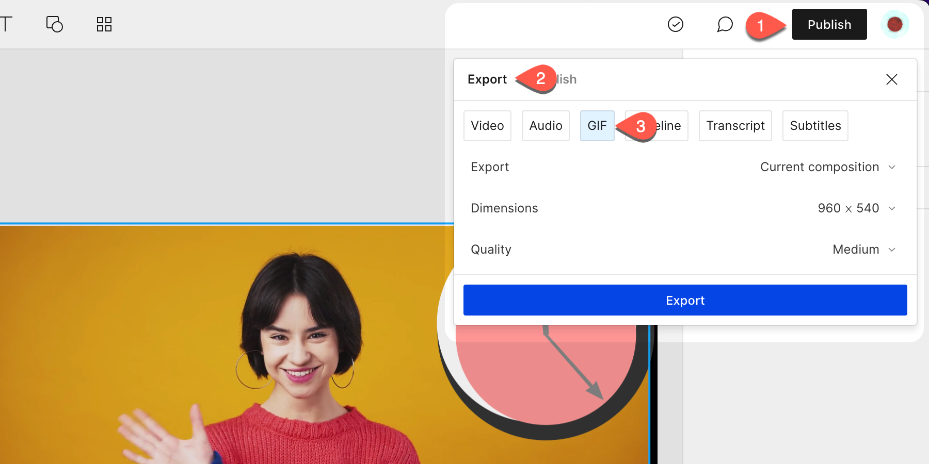The image size is (929, 464).
Task: Select the Text tool icon
Action: tap(5, 24)
